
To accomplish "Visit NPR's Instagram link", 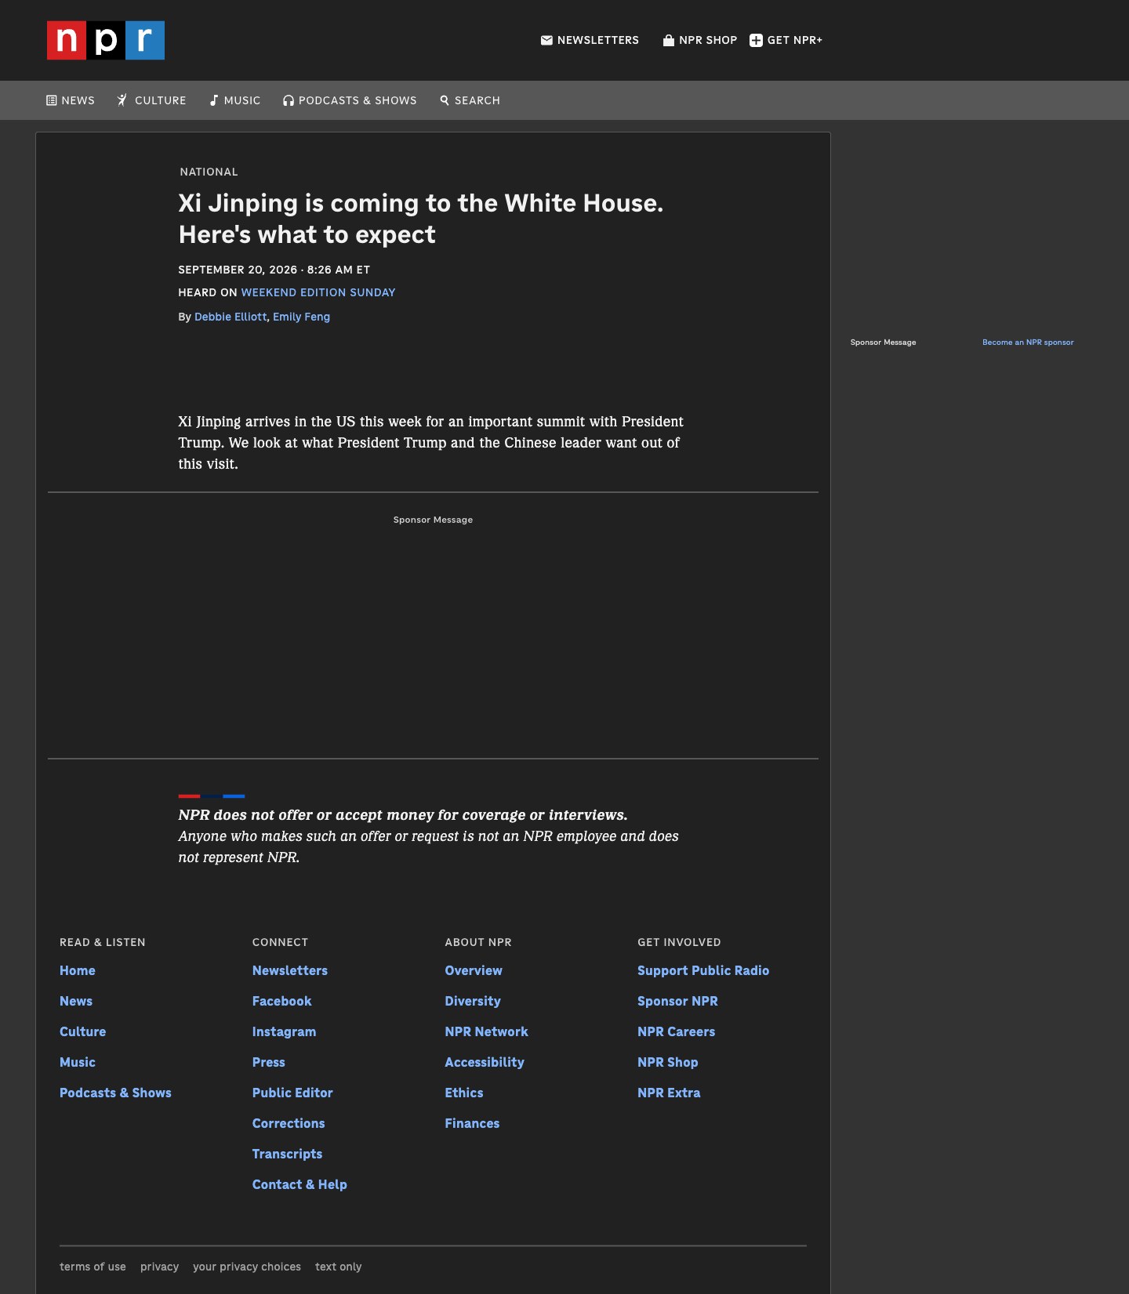I will click(284, 1031).
